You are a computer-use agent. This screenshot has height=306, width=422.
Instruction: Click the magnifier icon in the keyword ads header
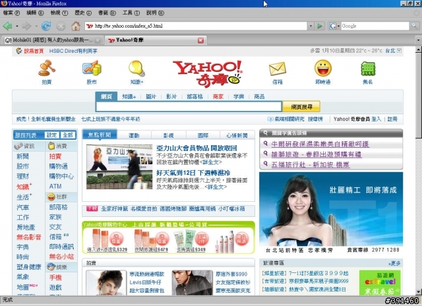pos(266,133)
